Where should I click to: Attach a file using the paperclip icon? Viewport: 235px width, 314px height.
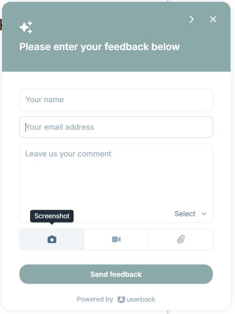[181, 239]
